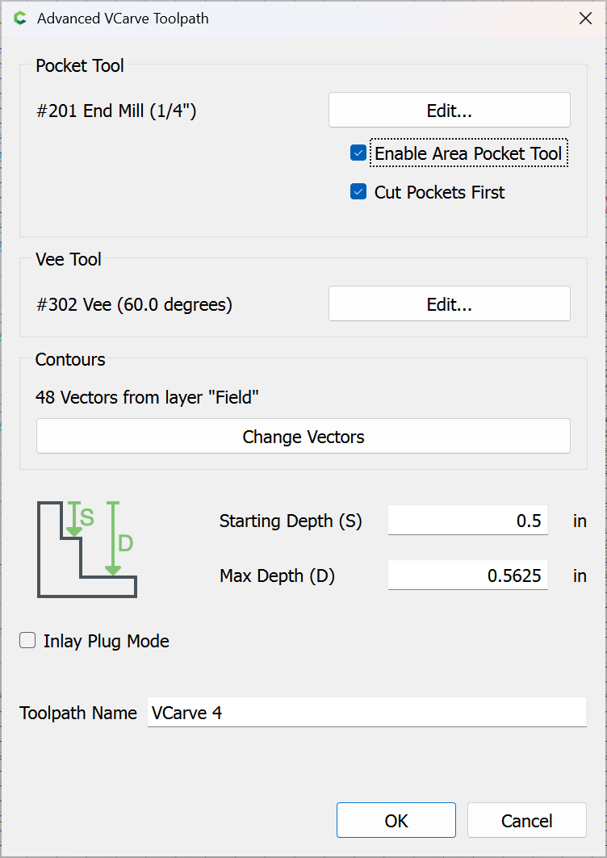
Task: Close the Advanced VCarve Toolpath dialog
Action: (585, 19)
